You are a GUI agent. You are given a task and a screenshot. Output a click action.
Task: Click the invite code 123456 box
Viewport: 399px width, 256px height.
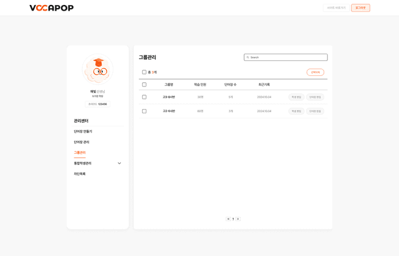point(97,104)
